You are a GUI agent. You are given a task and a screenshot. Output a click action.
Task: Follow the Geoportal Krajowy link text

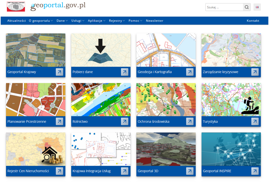tap(22, 72)
